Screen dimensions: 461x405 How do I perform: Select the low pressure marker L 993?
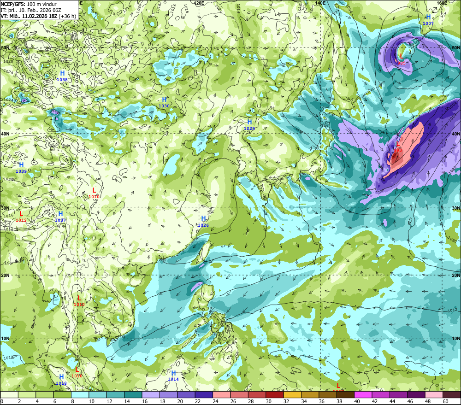pyautogui.click(x=398, y=147)
